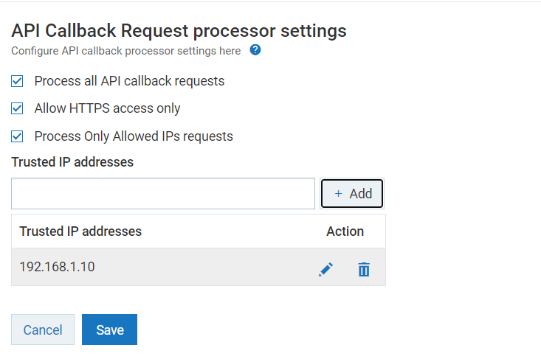Click the bold Trusted IP addresses label above input
Image resolution: width=541 pixels, height=359 pixels.
coord(72,162)
